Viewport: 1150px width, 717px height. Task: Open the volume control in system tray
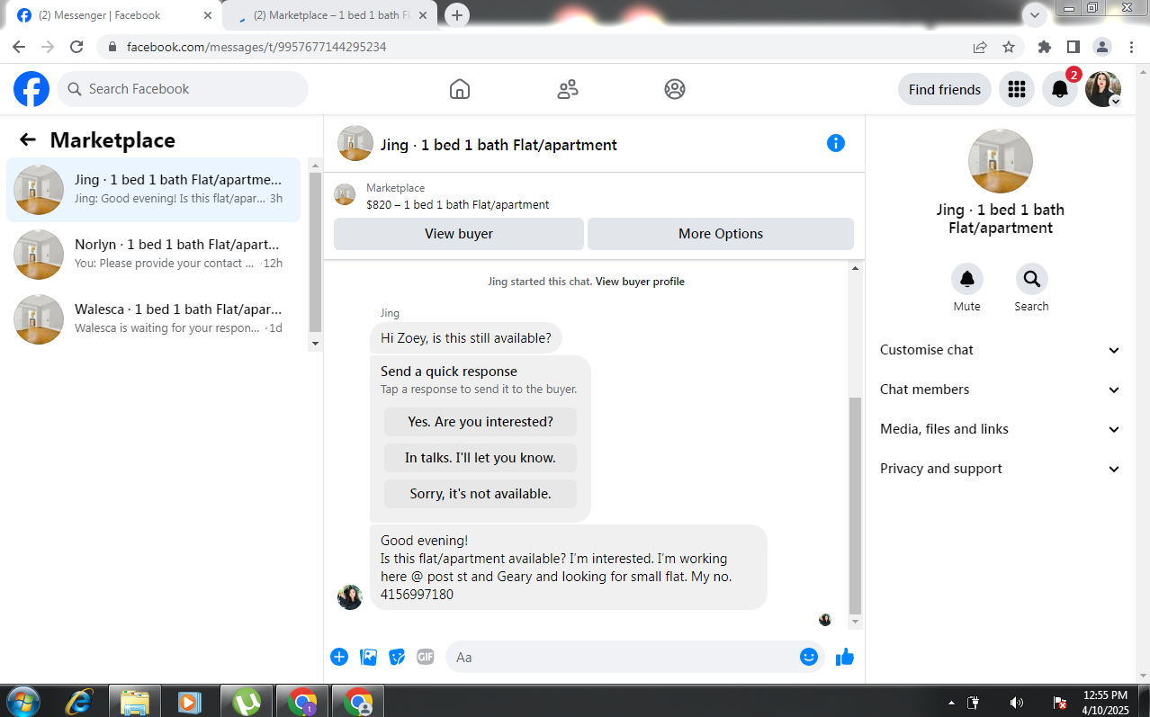[1017, 703]
